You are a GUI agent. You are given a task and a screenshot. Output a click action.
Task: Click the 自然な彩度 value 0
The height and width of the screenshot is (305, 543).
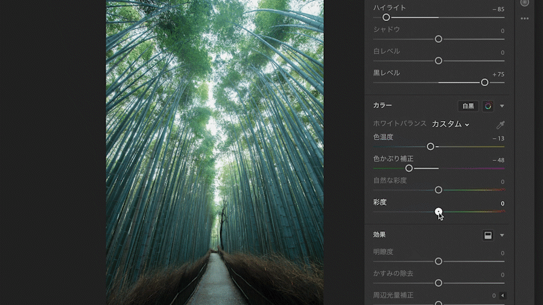(503, 182)
